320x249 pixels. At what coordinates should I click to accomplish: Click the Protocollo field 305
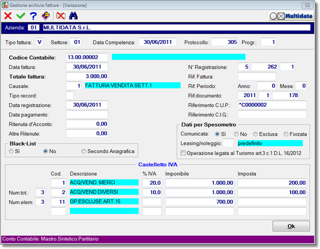point(225,42)
